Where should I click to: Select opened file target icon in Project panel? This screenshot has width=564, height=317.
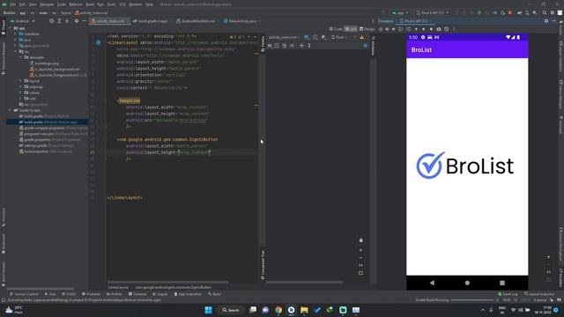[x=52, y=21]
